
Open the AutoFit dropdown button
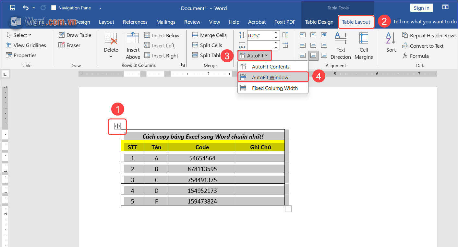(254, 56)
